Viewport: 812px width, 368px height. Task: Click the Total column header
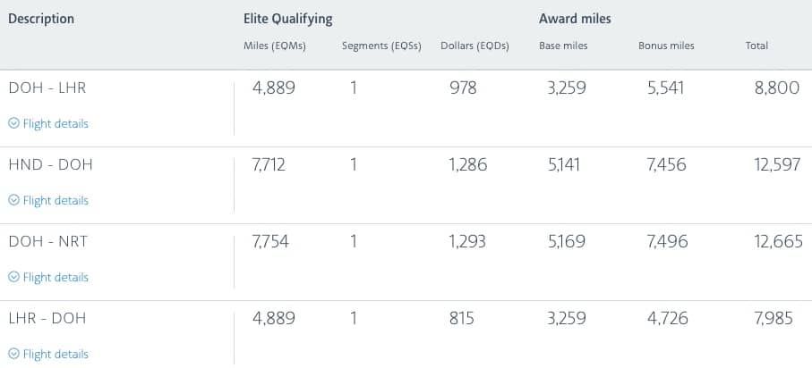[756, 46]
